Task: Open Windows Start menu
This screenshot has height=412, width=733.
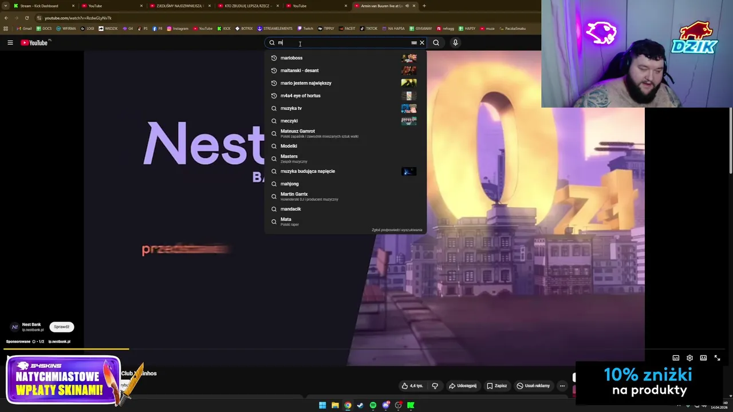Action: (x=322, y=405)
